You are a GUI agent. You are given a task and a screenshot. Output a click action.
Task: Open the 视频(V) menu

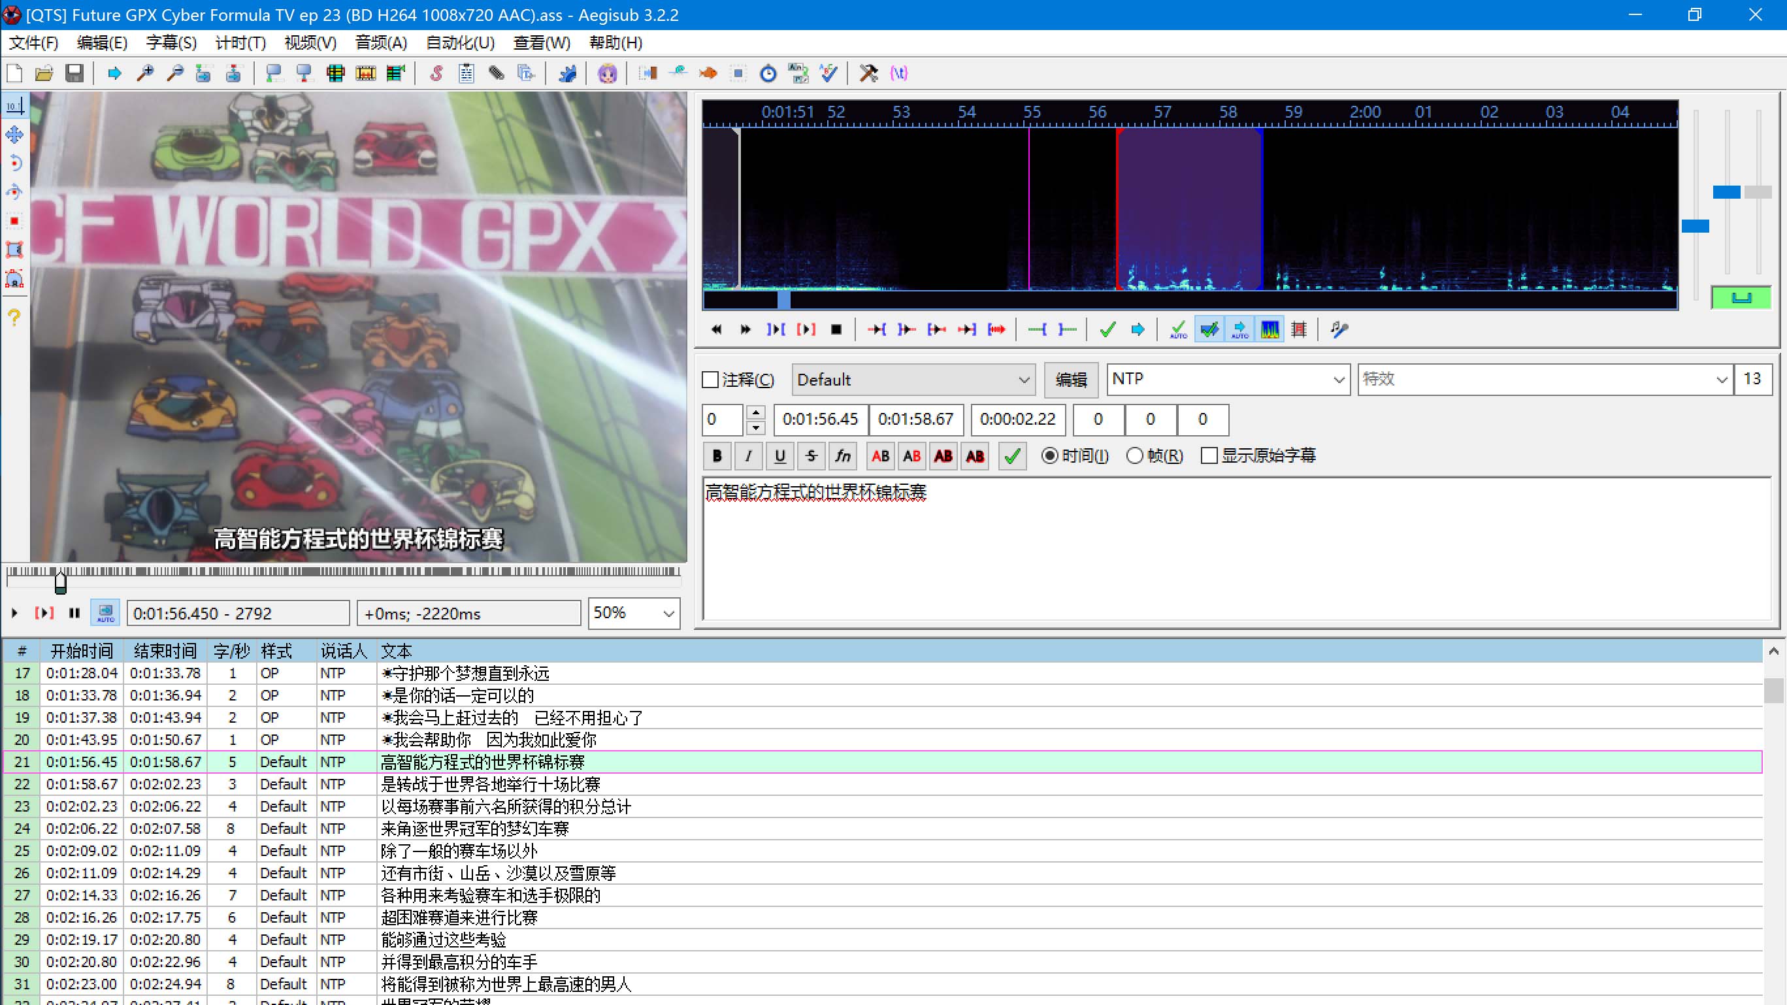(310, 43)
